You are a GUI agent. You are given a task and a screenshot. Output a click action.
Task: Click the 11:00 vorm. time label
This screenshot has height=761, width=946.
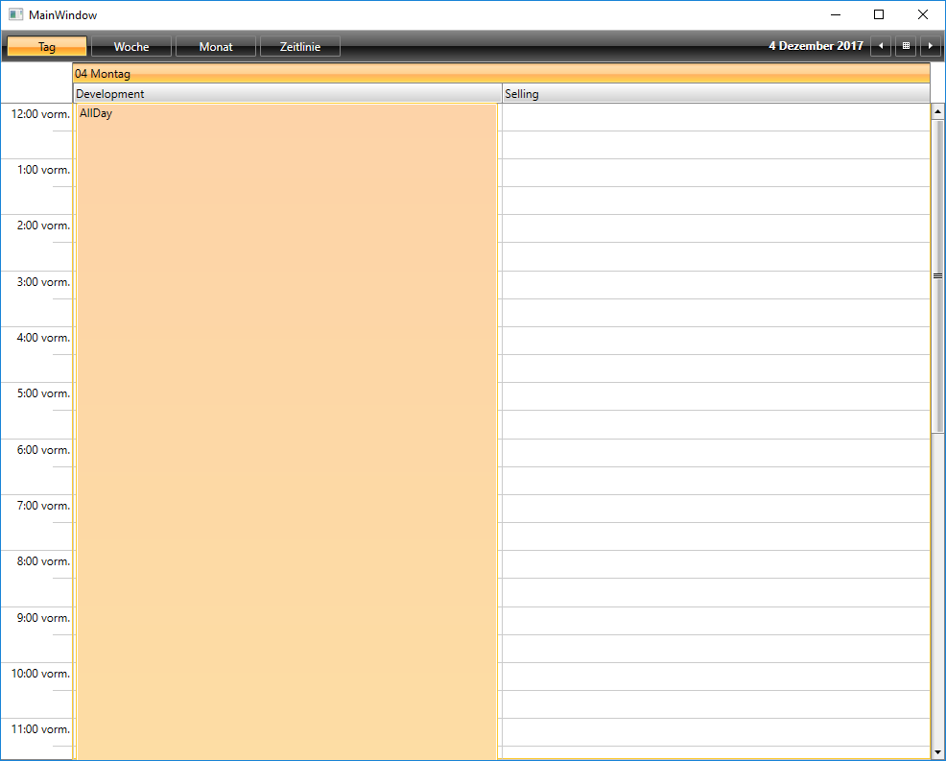click(40, 728)
